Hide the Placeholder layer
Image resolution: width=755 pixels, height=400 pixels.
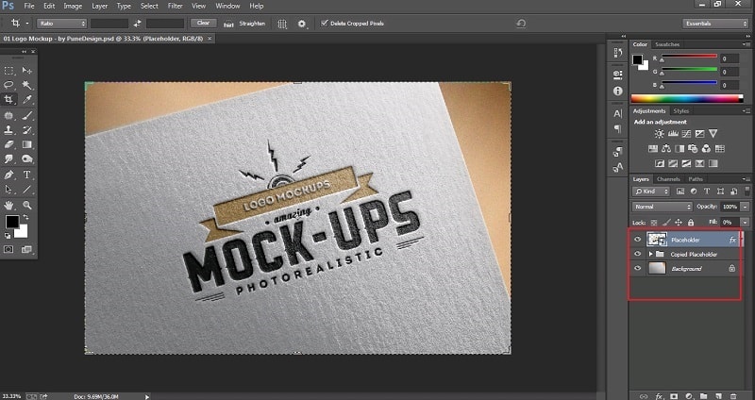point(638,240)
